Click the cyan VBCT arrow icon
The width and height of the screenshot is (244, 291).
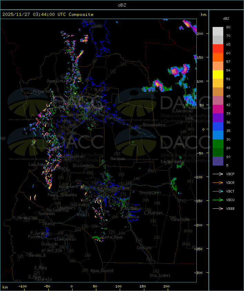point(218,191)
